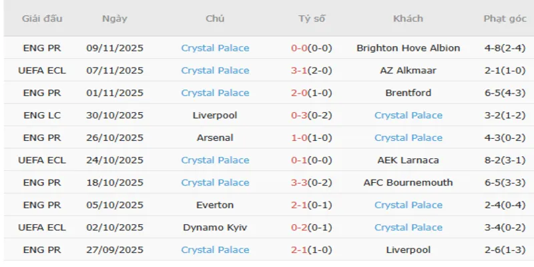Click the Giải đấu column header

(x=41, y=19)
